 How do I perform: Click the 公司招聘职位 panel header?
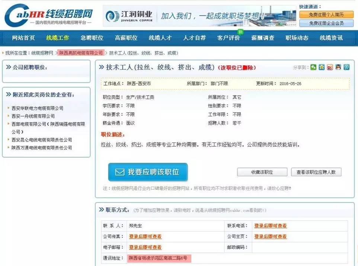[30, 67]
